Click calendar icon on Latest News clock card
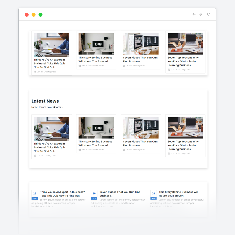The image size is (235, 235). coord(80,150)
